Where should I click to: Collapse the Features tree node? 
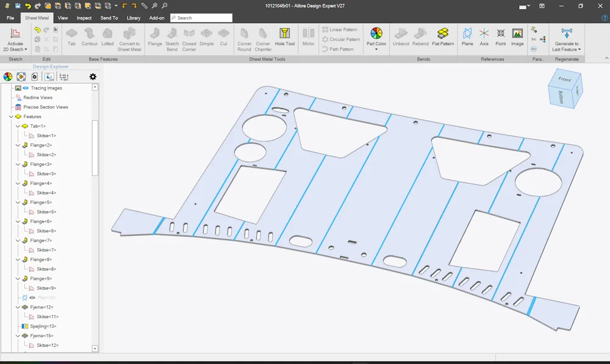click(x=11, y=116)
